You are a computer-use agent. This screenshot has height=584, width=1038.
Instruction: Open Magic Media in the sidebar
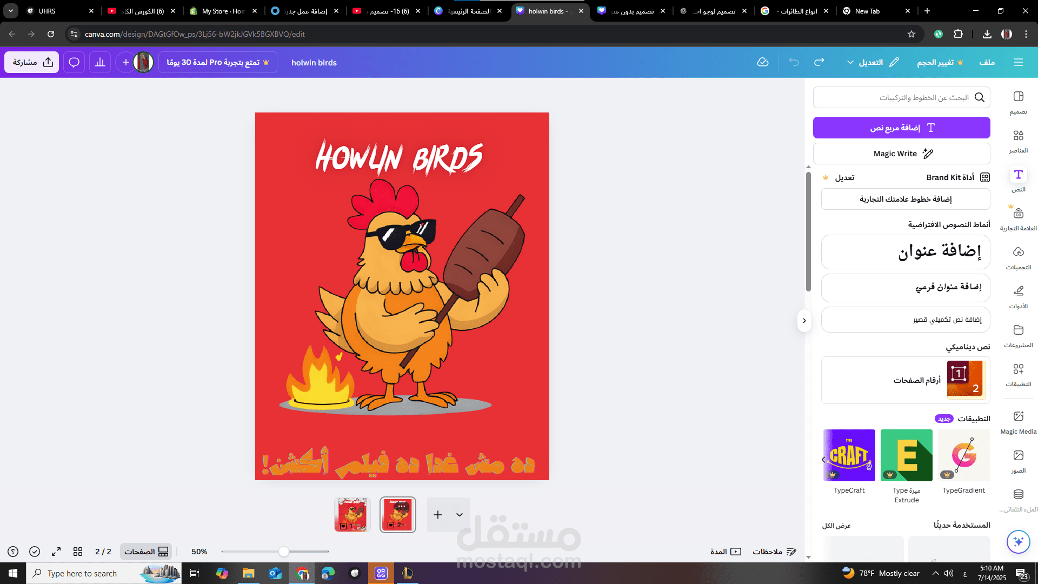[1019, 422]
